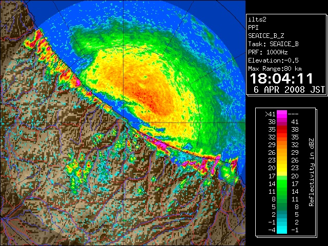
Task: Pick the cyan band at the scale bottom
Action: 282,230
